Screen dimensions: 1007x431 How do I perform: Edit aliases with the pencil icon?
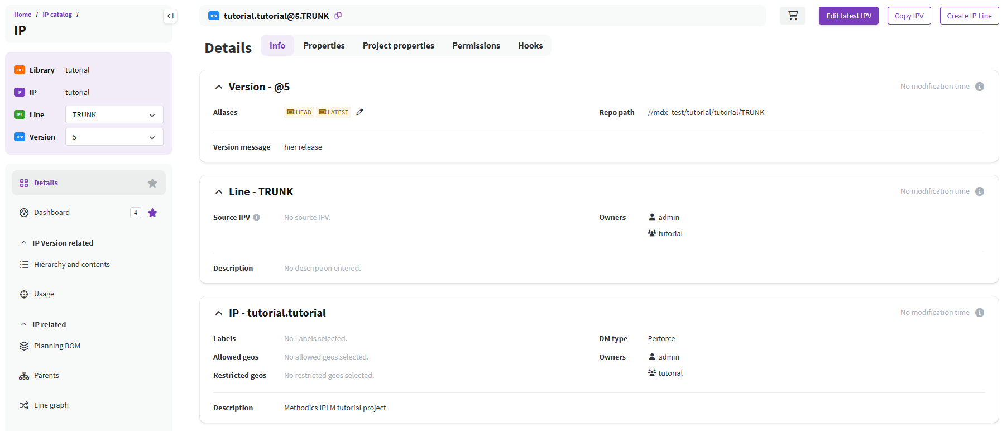pos(359,112)
